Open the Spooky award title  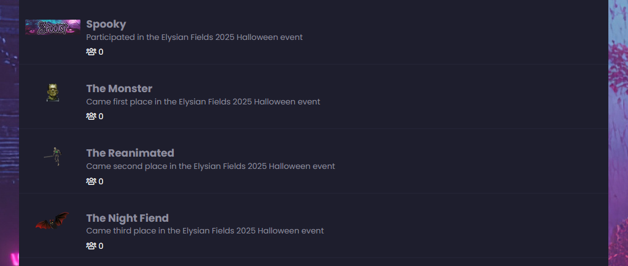click(106, 25)
